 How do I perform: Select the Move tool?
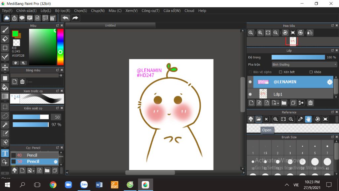coord(5,67)
